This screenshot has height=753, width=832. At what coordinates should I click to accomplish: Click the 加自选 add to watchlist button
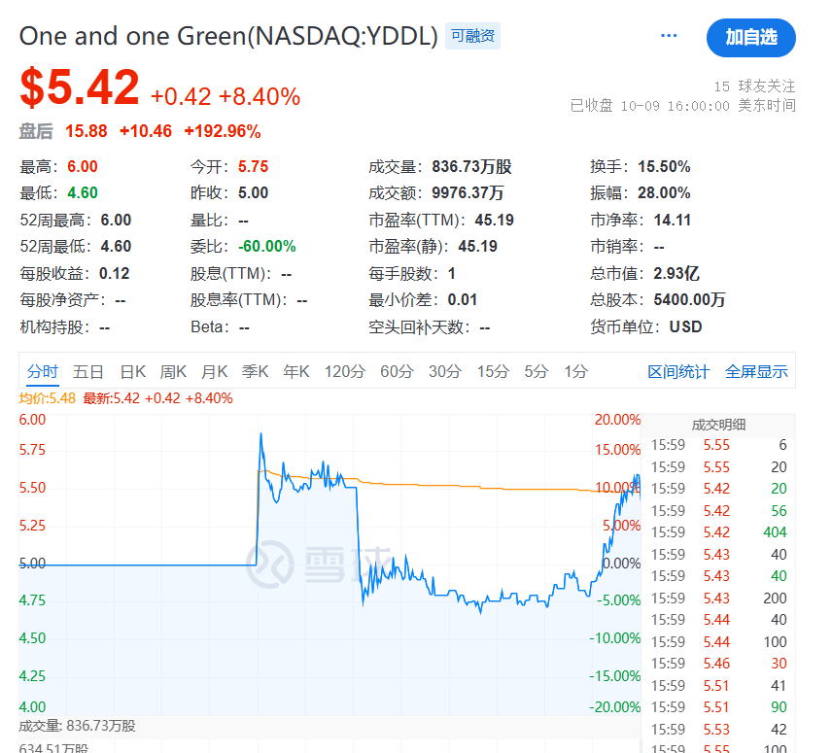pos(750,38)
